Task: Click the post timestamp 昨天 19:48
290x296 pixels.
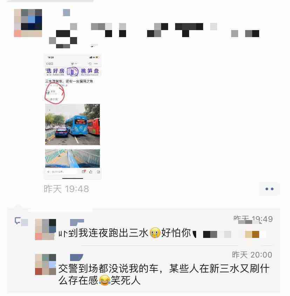Action: click(66, 189)
